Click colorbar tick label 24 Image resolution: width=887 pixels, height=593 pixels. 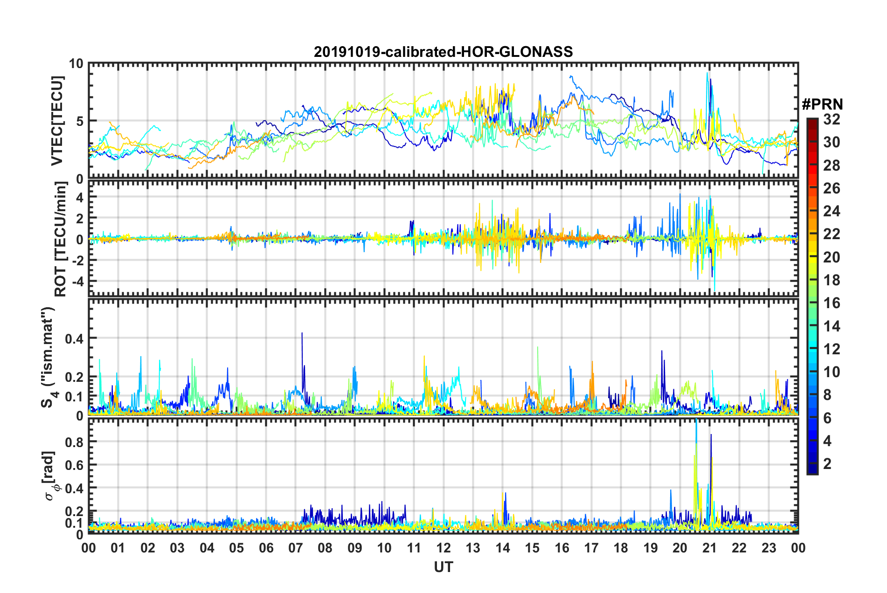832,211
